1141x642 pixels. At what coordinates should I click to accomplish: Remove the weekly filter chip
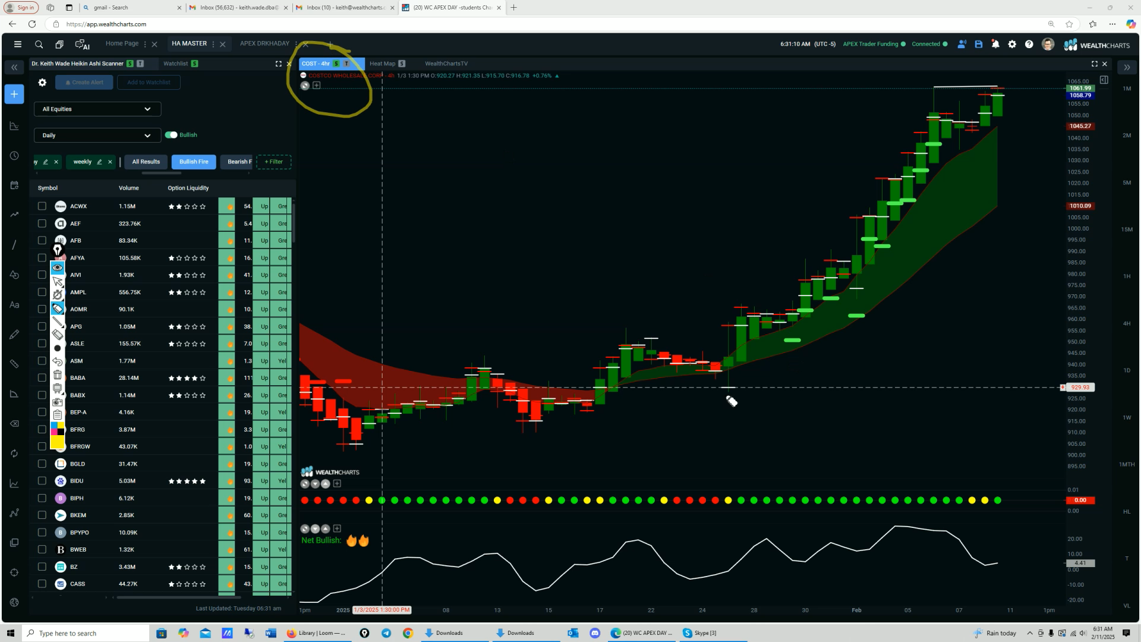point(110,162)
